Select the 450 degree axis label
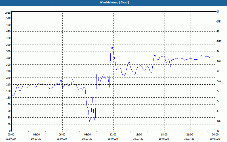227x142 pixels. pyautogui.click(x=9, y=32)
